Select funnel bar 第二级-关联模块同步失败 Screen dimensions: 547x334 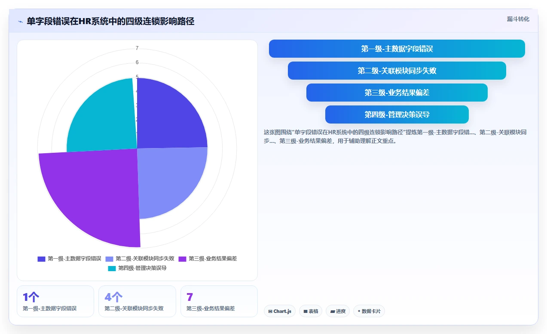coord(397,71)
